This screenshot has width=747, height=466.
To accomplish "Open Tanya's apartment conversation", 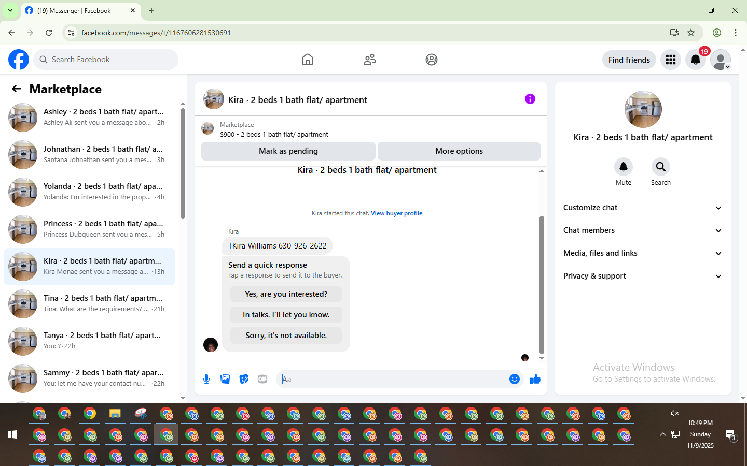I will (x=89, y=341).
